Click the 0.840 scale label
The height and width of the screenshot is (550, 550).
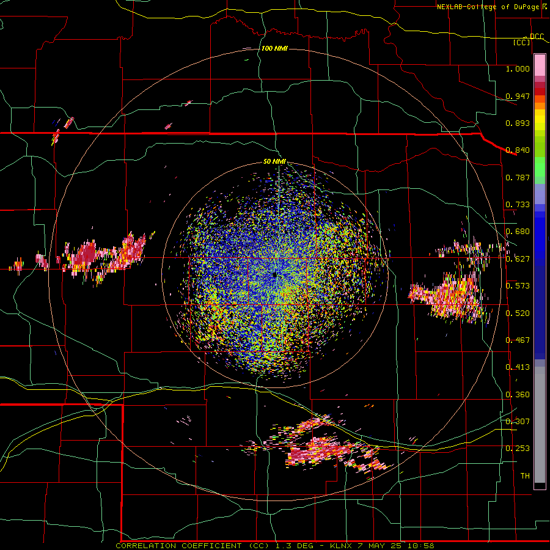[518, 150]
